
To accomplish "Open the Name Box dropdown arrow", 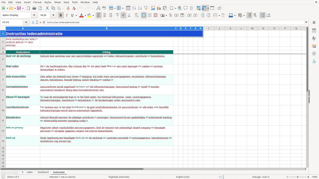I will 26,22.
